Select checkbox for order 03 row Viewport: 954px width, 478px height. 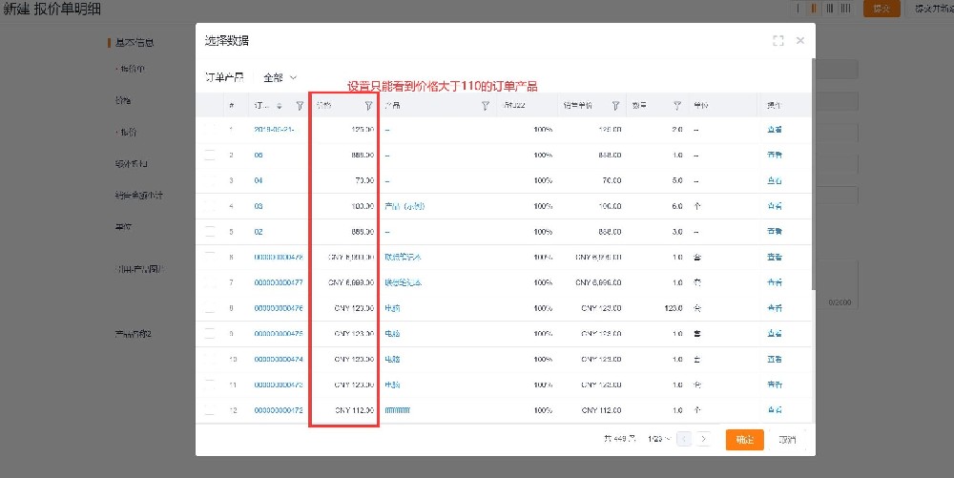pyautogui.click(x=210, y=206)
